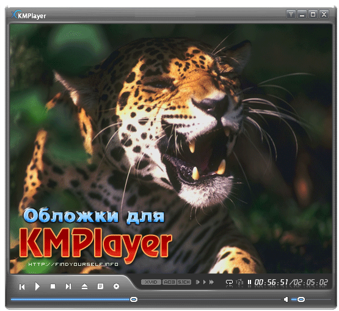Open the KMPlayer logo main menu
This screenshot has height=311, width=339.
[x=29, y=15]
